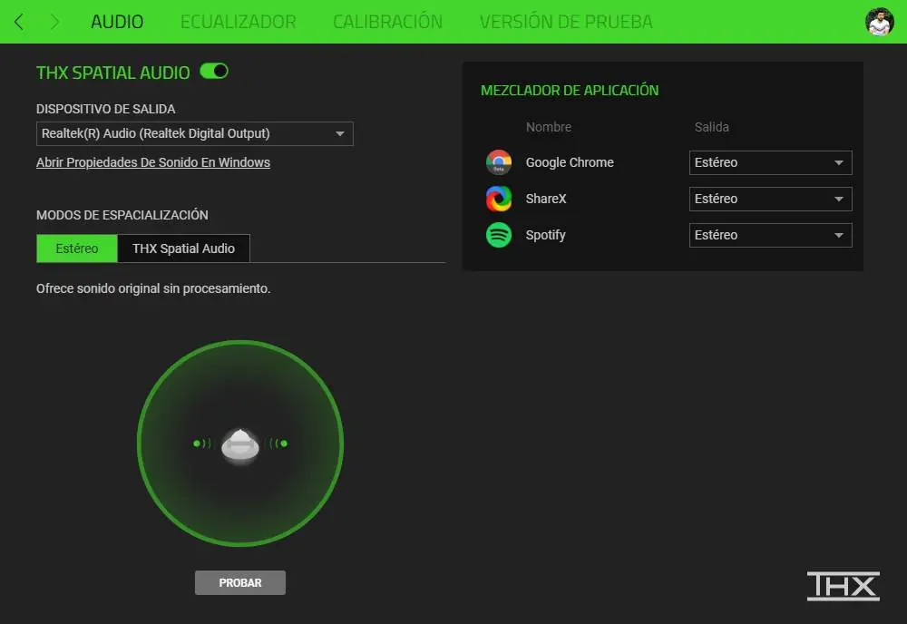This screenshot has width=907, height=624.
Task: Open the AUDIO tab
Action: tap(117, 22)
